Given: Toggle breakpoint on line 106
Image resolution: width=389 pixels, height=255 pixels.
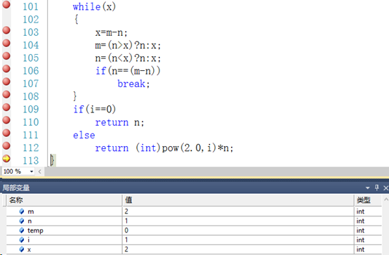Looking at the screenshot, I should (6, 69).
